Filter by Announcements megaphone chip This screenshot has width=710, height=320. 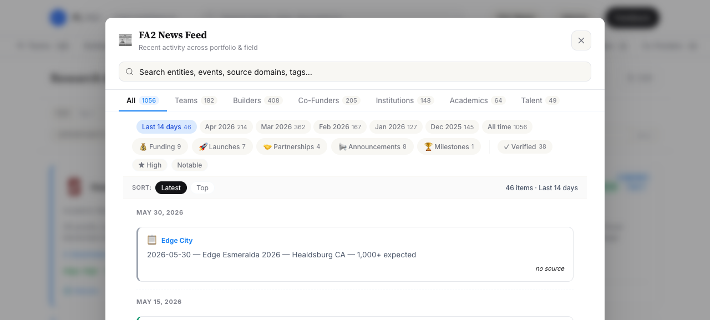[372, 146]
